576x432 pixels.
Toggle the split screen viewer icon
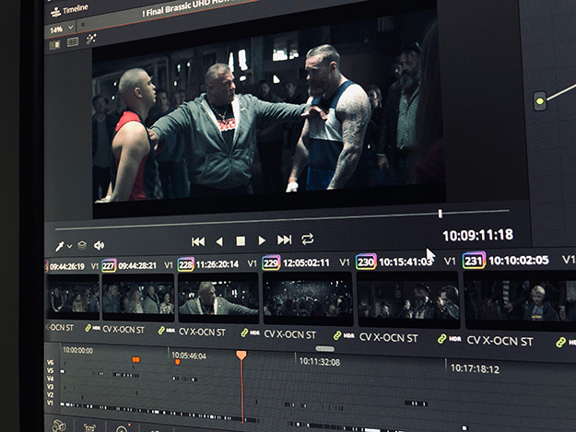click(x=72, y=41)
